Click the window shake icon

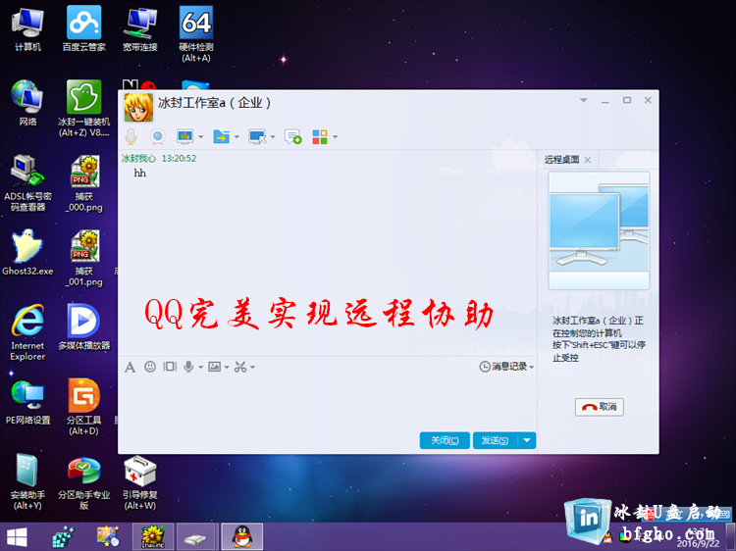170,367
